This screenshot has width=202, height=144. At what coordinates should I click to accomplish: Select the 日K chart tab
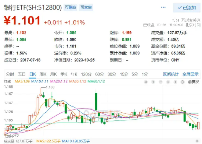(32, 74)
